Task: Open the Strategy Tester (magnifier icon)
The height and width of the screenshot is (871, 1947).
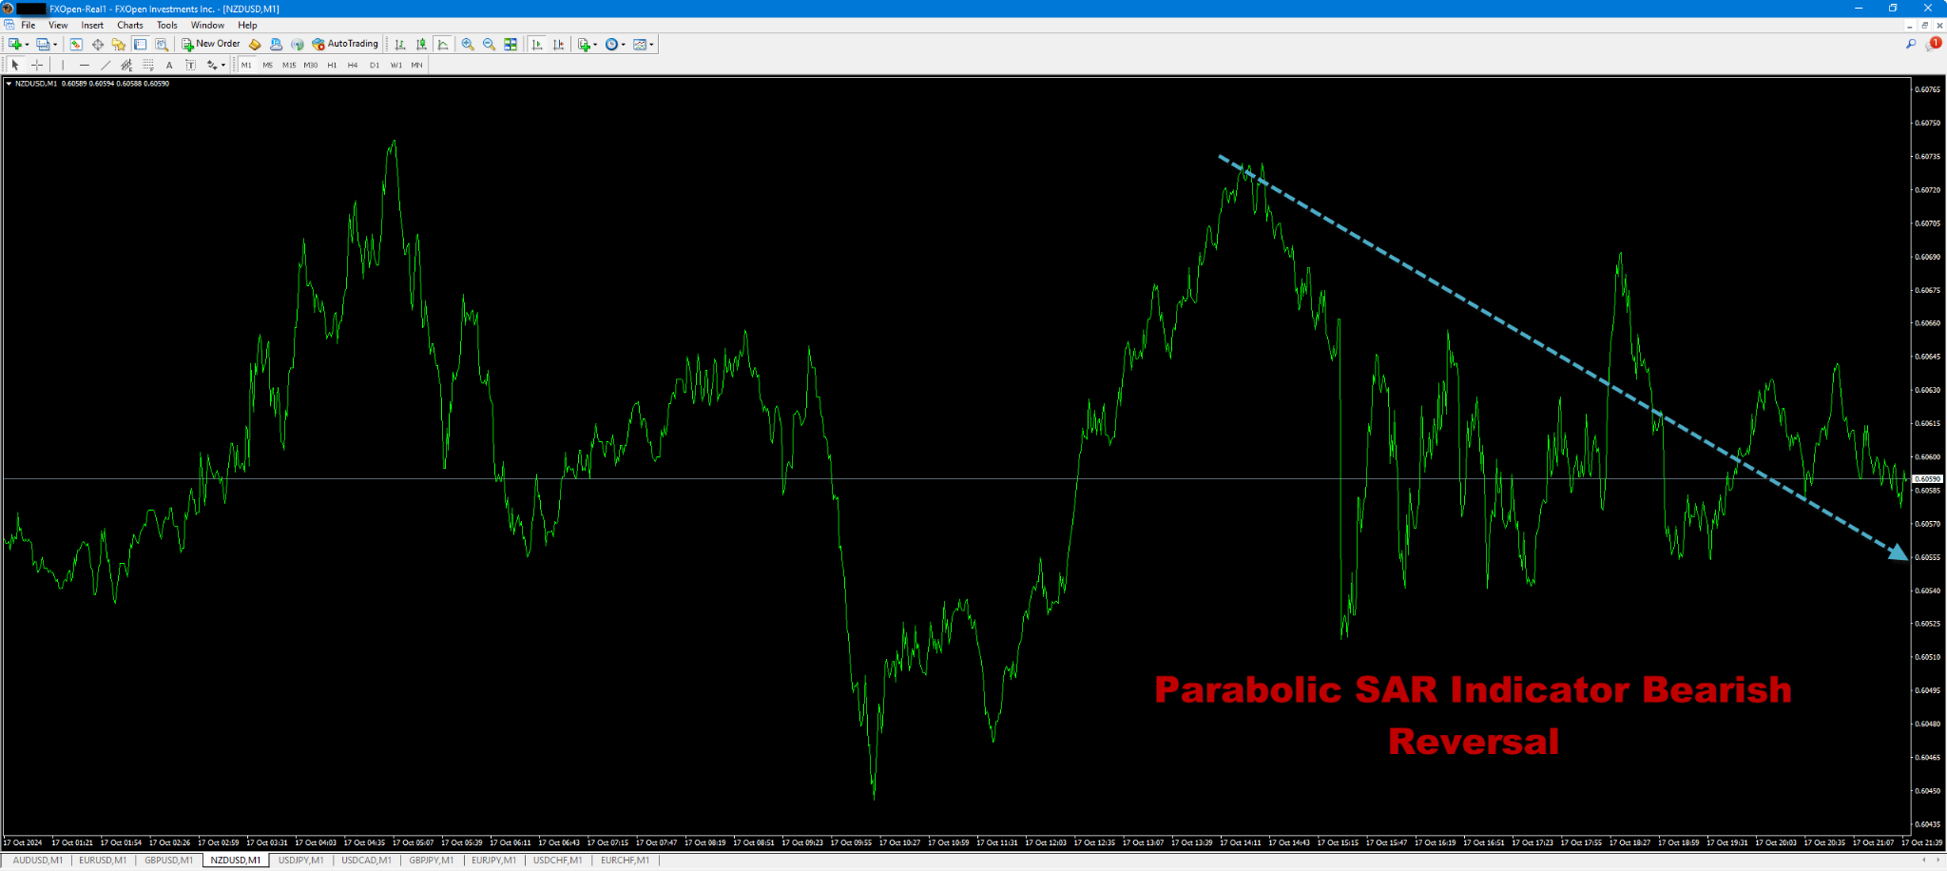Action: point(162,44)
